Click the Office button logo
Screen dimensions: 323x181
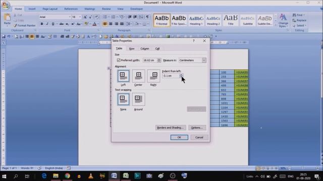point(6,5)
